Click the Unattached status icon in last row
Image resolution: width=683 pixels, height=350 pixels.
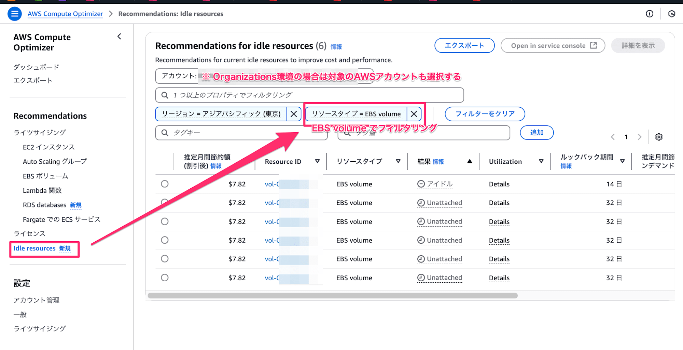click(421, 278)
